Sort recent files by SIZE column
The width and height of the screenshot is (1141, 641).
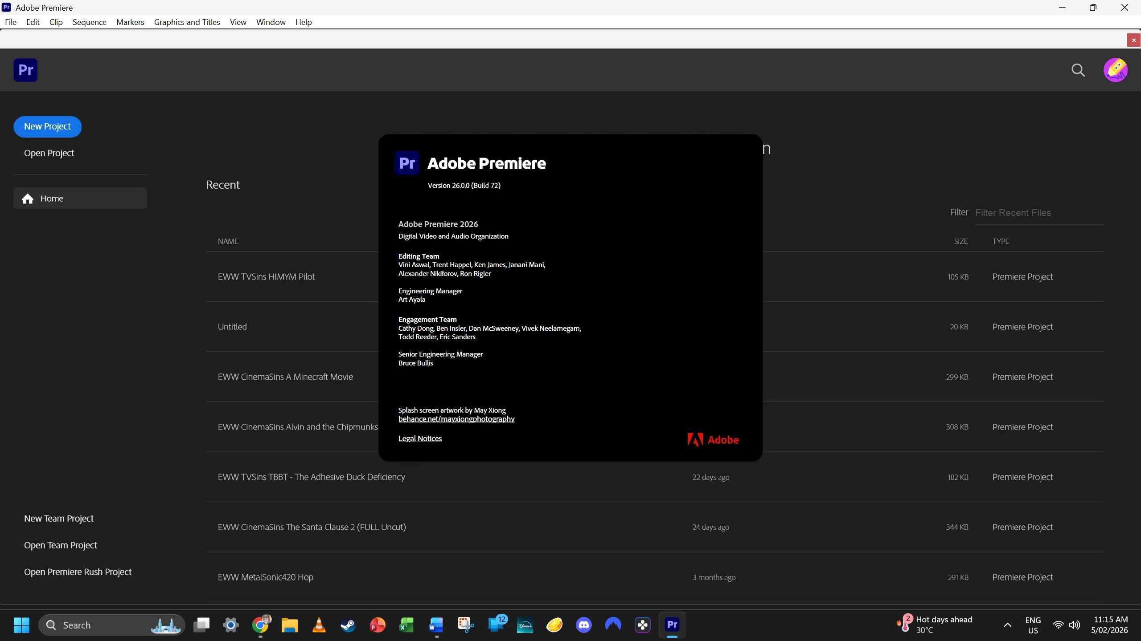pos(960,241)
